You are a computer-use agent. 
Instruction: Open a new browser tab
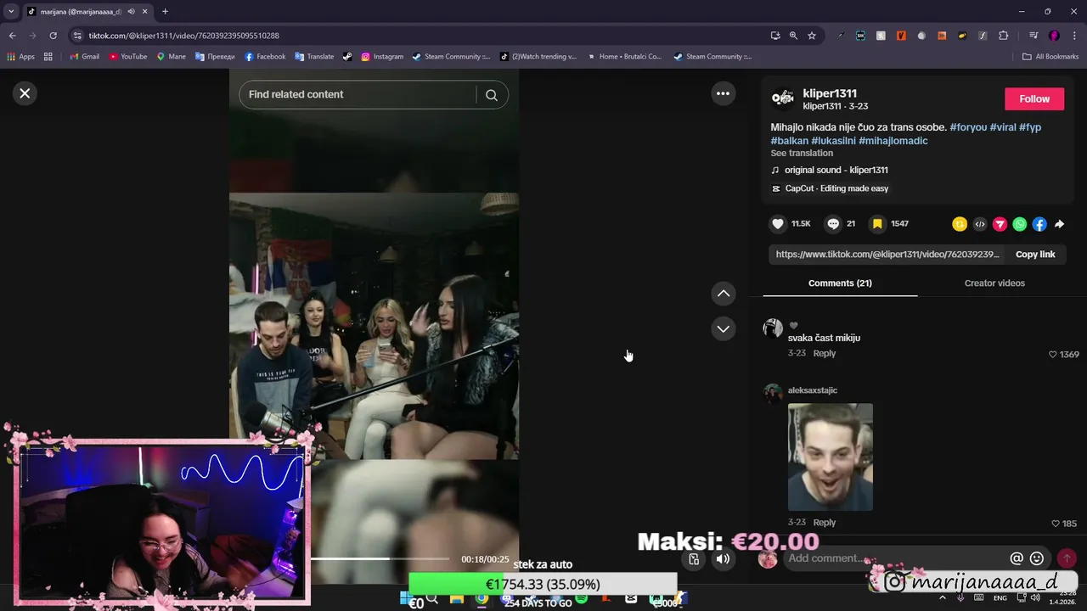[x=165, y=12]
